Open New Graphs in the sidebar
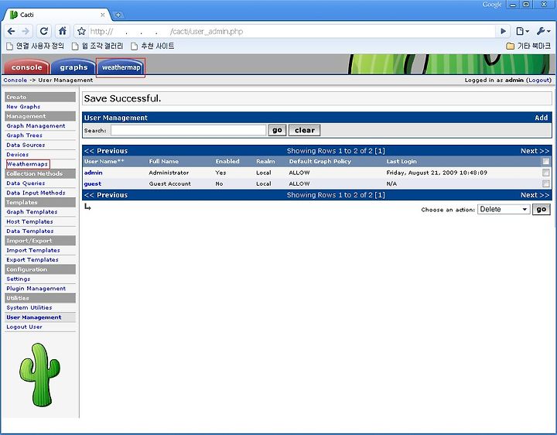557x435 pixels. point(23,107)
